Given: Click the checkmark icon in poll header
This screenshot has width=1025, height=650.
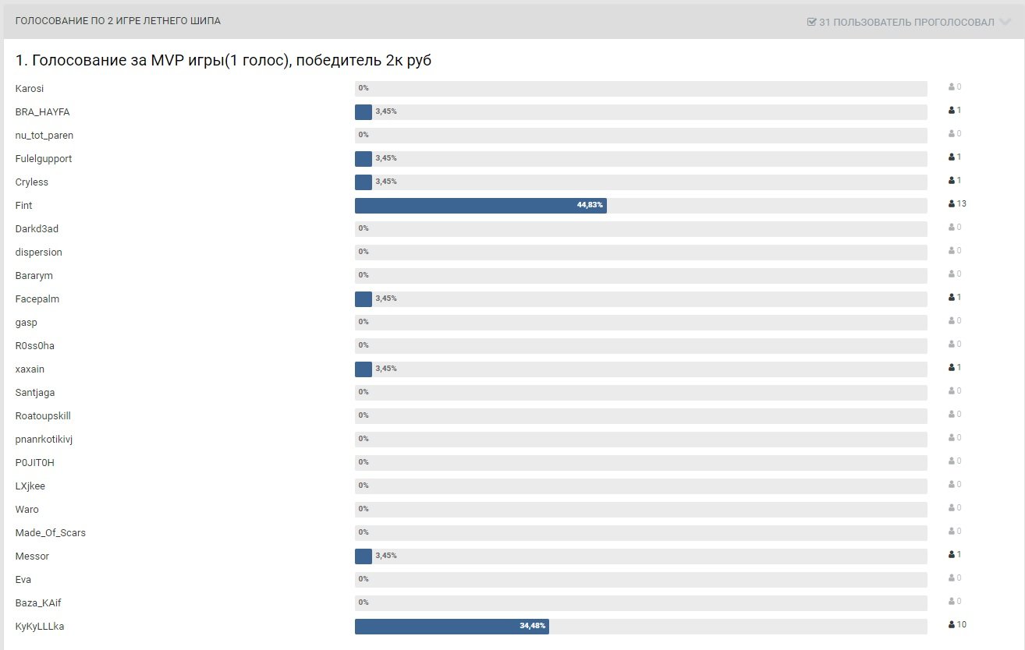Looking at the screenshot, I should (811, 22).
